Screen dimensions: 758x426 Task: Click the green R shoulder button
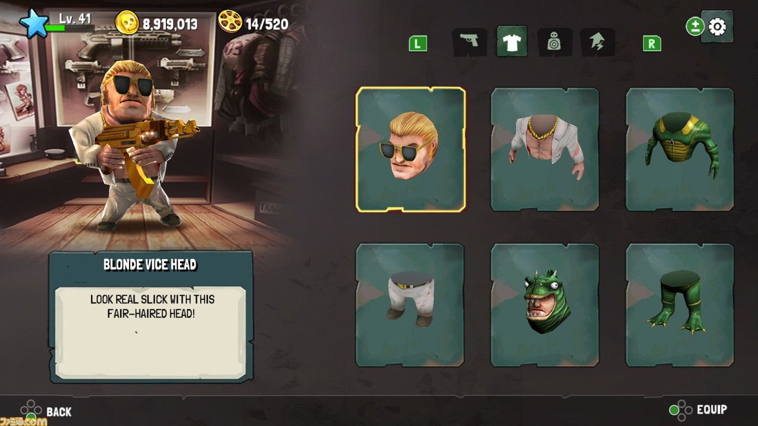coord(651,43)
